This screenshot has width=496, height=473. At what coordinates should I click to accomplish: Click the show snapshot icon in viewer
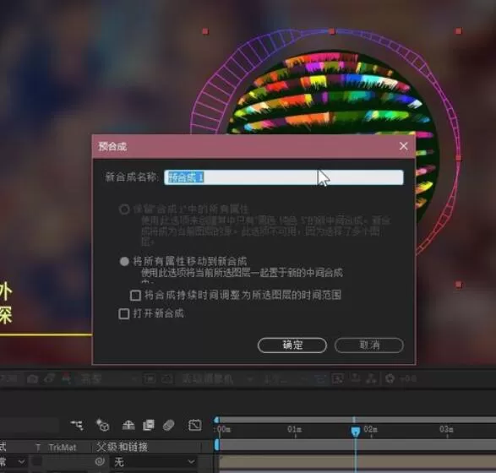49,378
